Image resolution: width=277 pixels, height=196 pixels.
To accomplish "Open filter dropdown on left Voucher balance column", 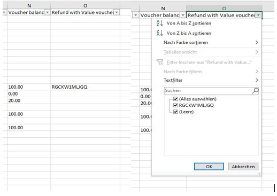I will tap(47, 12).
